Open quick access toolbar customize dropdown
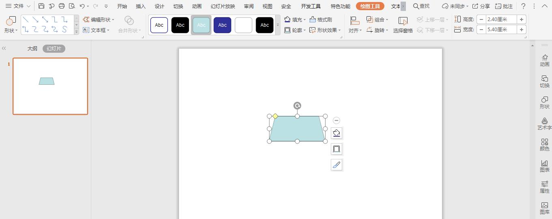Viewport: 552px width, 219px height. (x=106, y=6)
